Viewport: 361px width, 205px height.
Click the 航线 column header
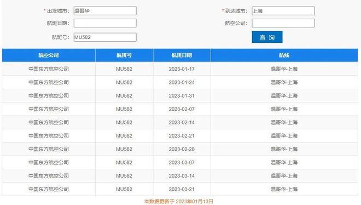pyautogui.click(x=284, y=55)
